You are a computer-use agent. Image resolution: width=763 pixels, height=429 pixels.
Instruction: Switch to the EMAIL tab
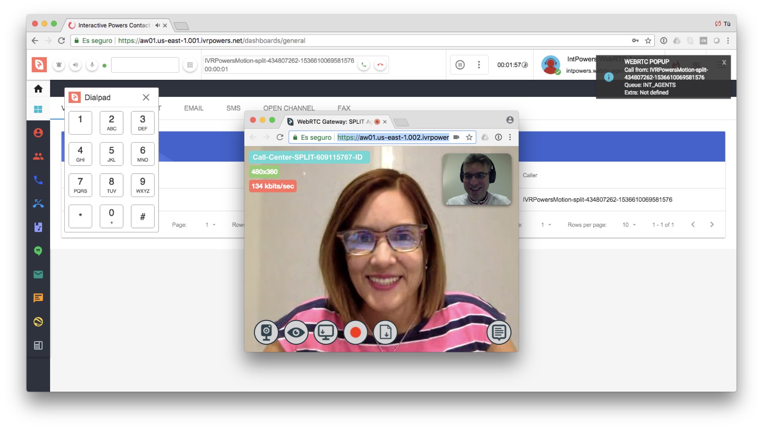coord(194,108)
